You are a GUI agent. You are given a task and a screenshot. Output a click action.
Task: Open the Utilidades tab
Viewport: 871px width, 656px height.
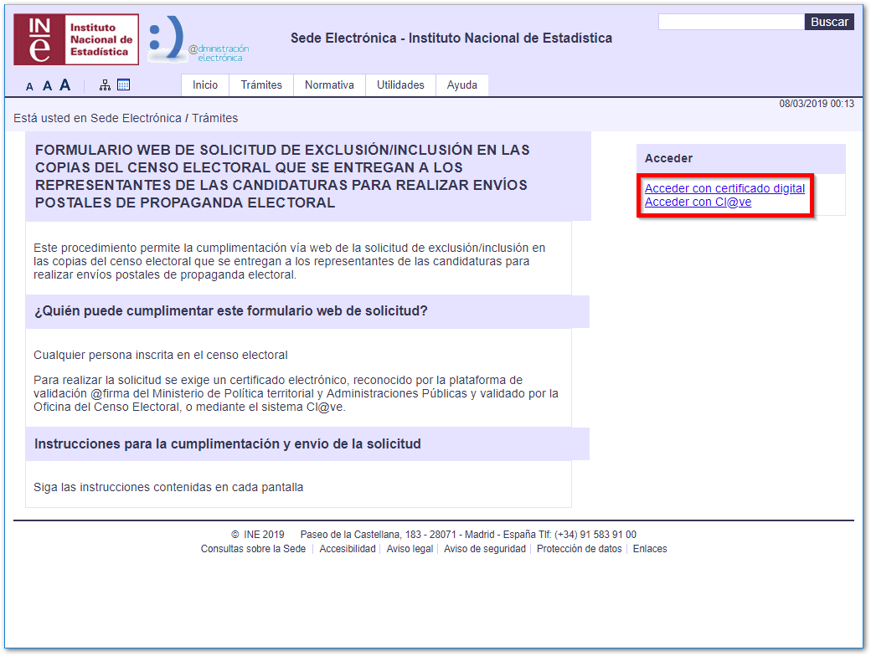[400, 85]
